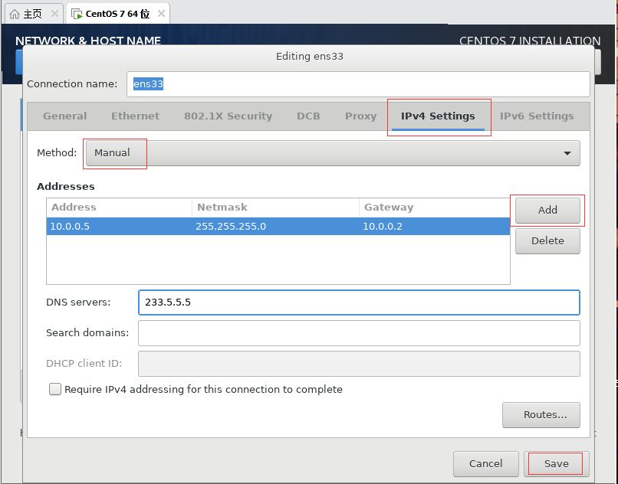Open the Ethernet tab
Screen dimensions: 618x484
135,116
